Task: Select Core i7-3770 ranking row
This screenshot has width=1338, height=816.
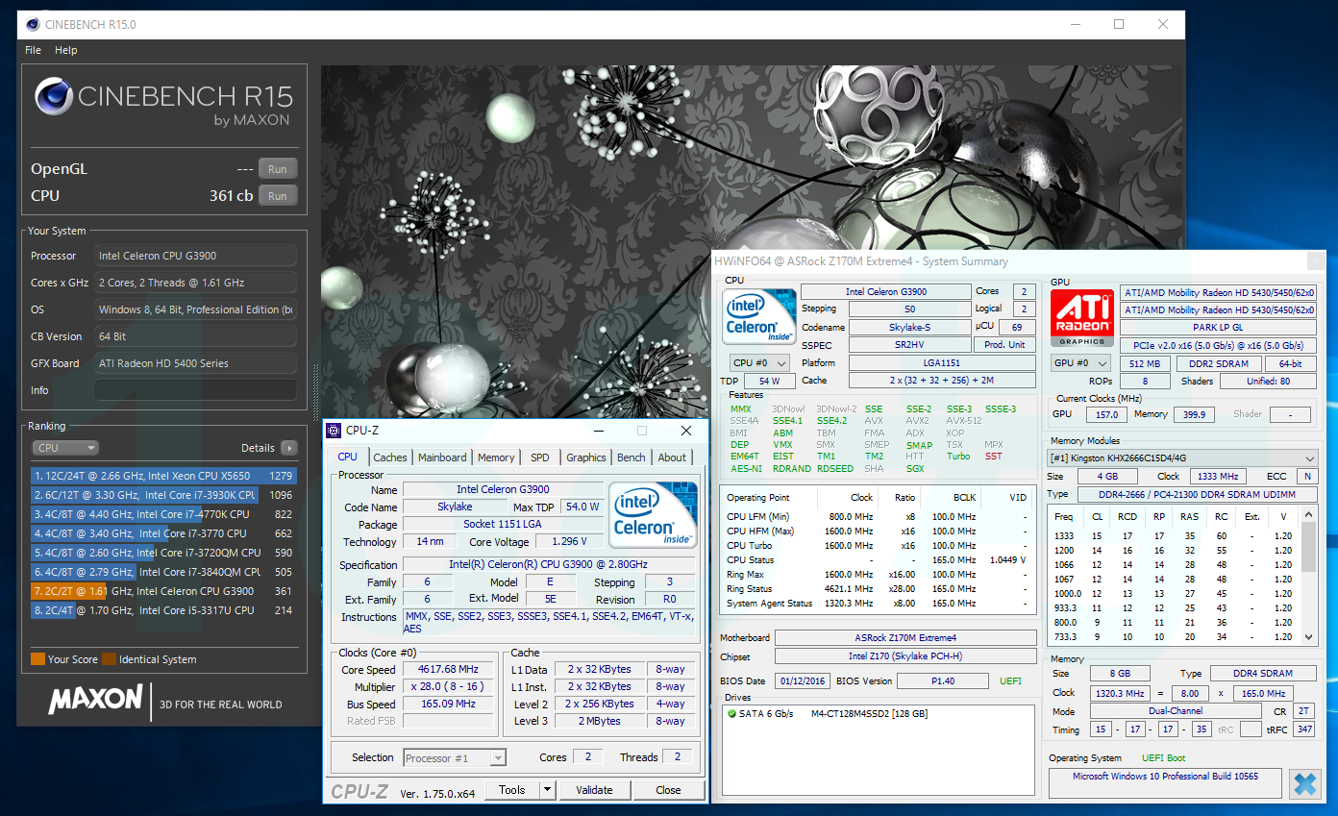Action: point(163,533)
